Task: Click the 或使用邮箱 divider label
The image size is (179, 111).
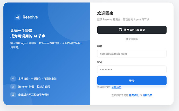Action: tap(132, 39)
